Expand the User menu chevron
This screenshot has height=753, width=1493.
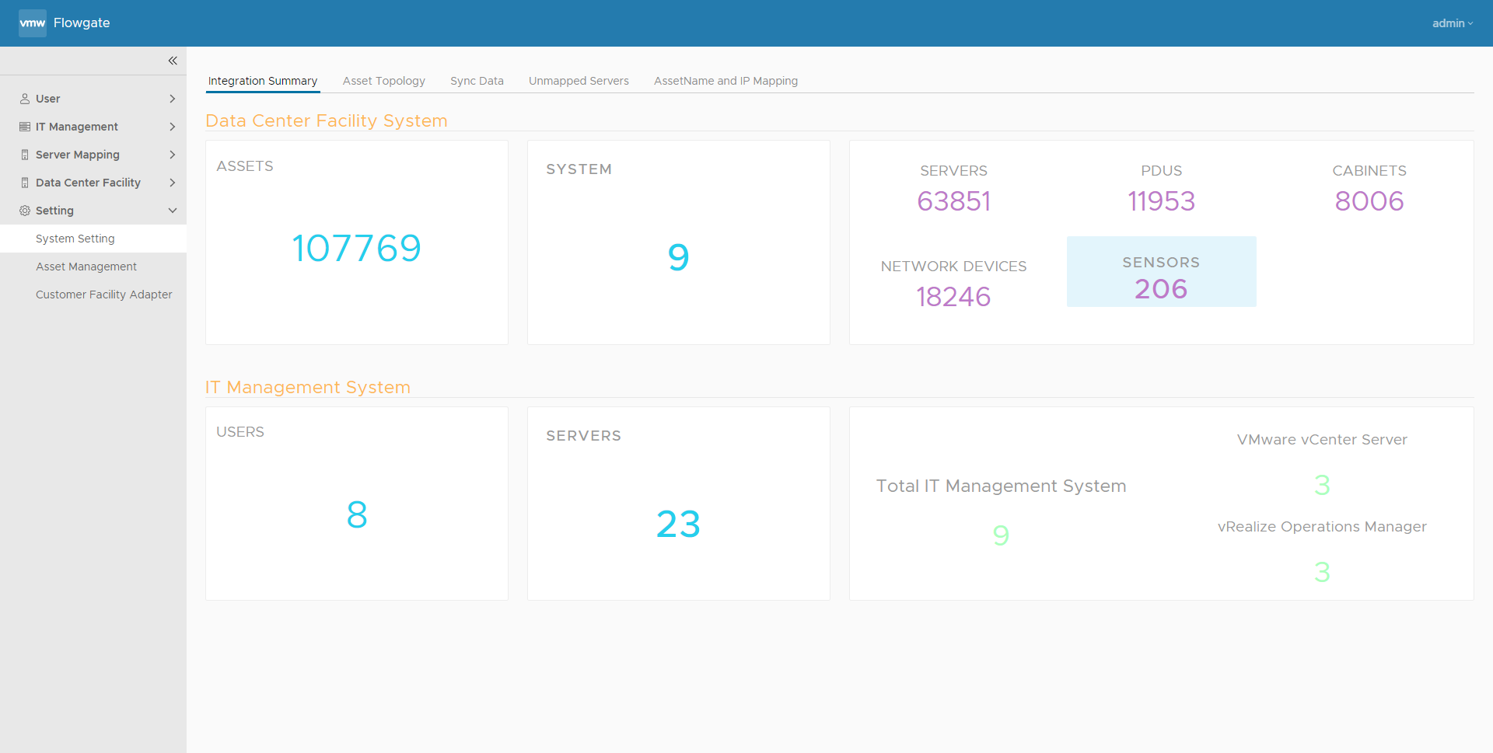point(173,99)
